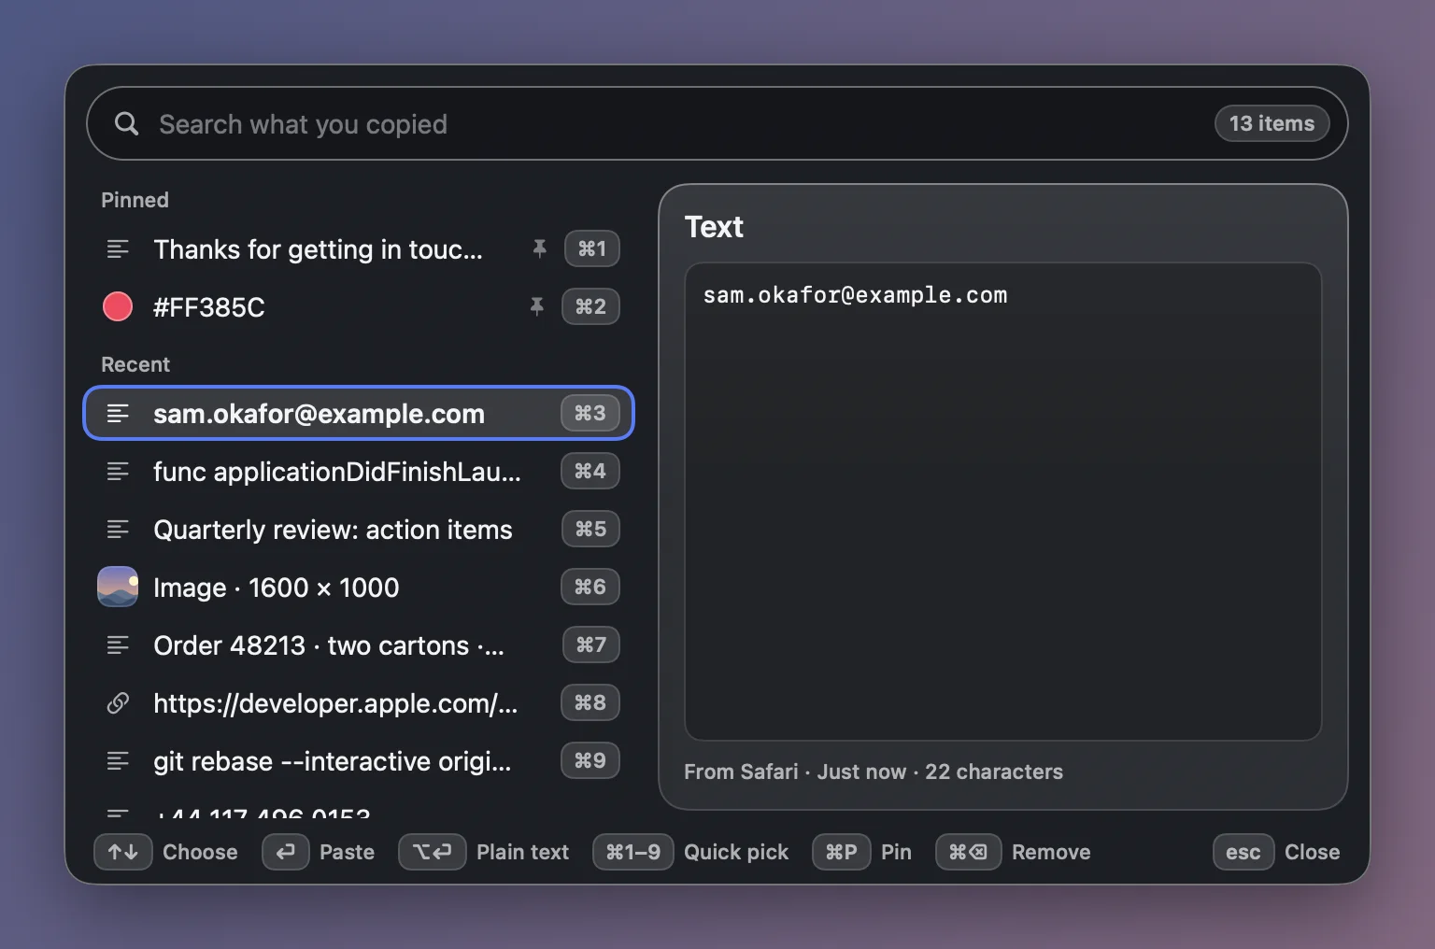Click the text icon beside Quarterly review
The image size is (1435, 949).
point(118,529)
